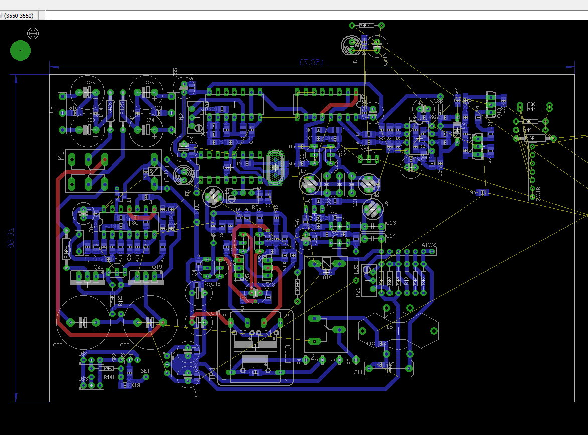
Task: Select inductor L7
Action: [310, 184]
